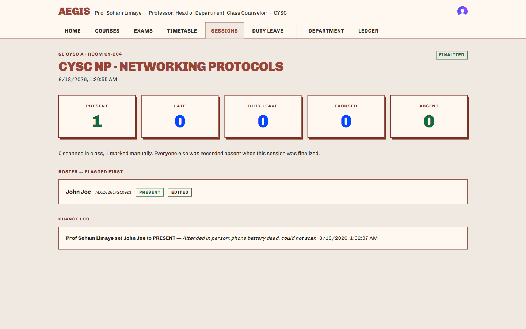Click the session date 8/18/2026, 1:26:55 AM
This screenshot has width=526, height=329.
88,79
